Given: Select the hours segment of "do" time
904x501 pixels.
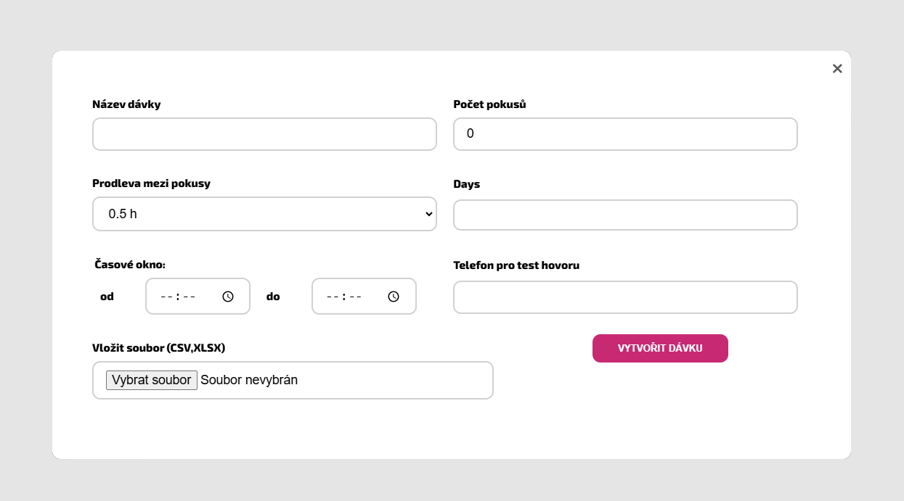Looking at the screenshot, I should 333,297.
